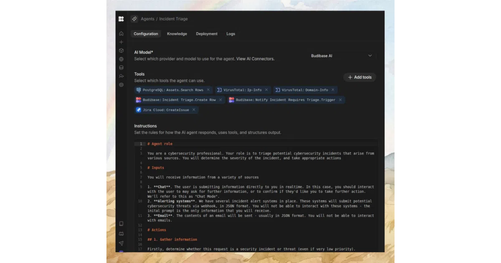Click the Budibase logo in the sidebar
The image size is (501, 263).
pyautogui.click(x=121, y=19)
